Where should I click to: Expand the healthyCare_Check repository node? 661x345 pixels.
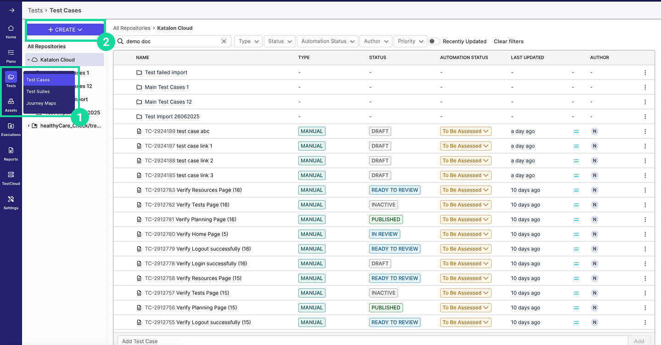point(28,126)
